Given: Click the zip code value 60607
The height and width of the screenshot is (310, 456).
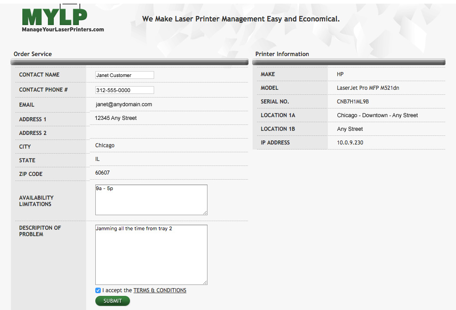Looking at the screenshot, I should pyautogui.click(x=102, y=173).
